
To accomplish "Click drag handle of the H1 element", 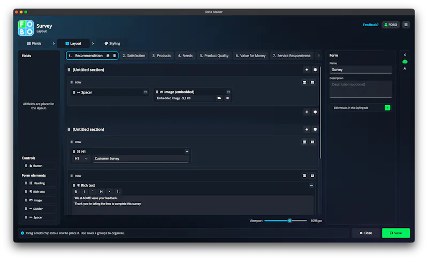I will [74, 152].
